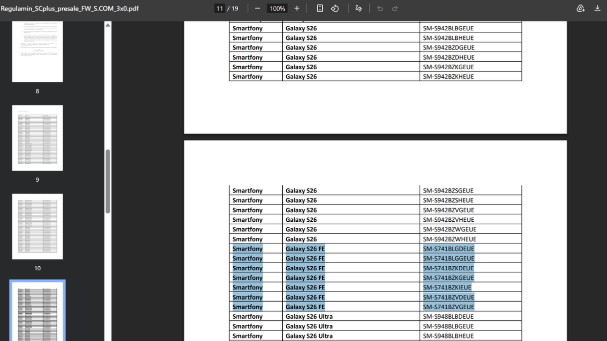This screenshot has height=341, width=607.
Task: Click model code SM-S942BZDGEUE
Action: (x=449, y=47)
